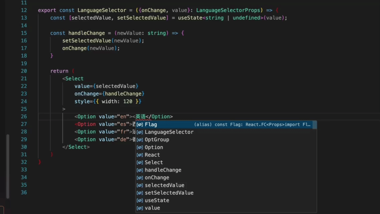Screen dimensions: 380x214
Task: Choose LanguageSelector from suggestion list
Action: (x=226, y=132)
